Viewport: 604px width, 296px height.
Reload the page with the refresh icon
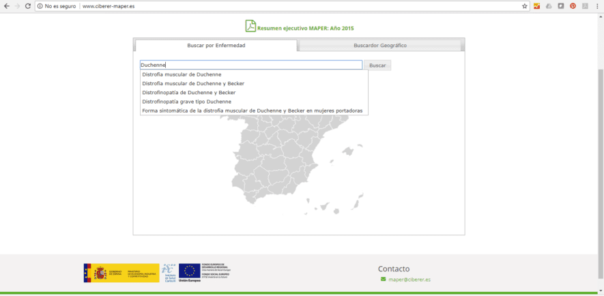click(27, 5)
